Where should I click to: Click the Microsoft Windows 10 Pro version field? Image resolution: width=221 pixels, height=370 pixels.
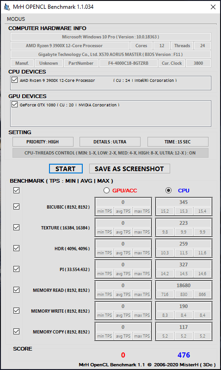(x=110, y=37)
